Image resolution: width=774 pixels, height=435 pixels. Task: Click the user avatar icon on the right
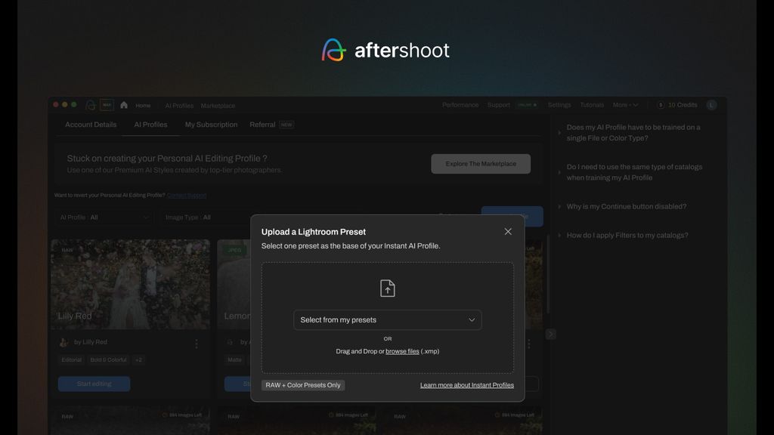(x=711, y=105)
